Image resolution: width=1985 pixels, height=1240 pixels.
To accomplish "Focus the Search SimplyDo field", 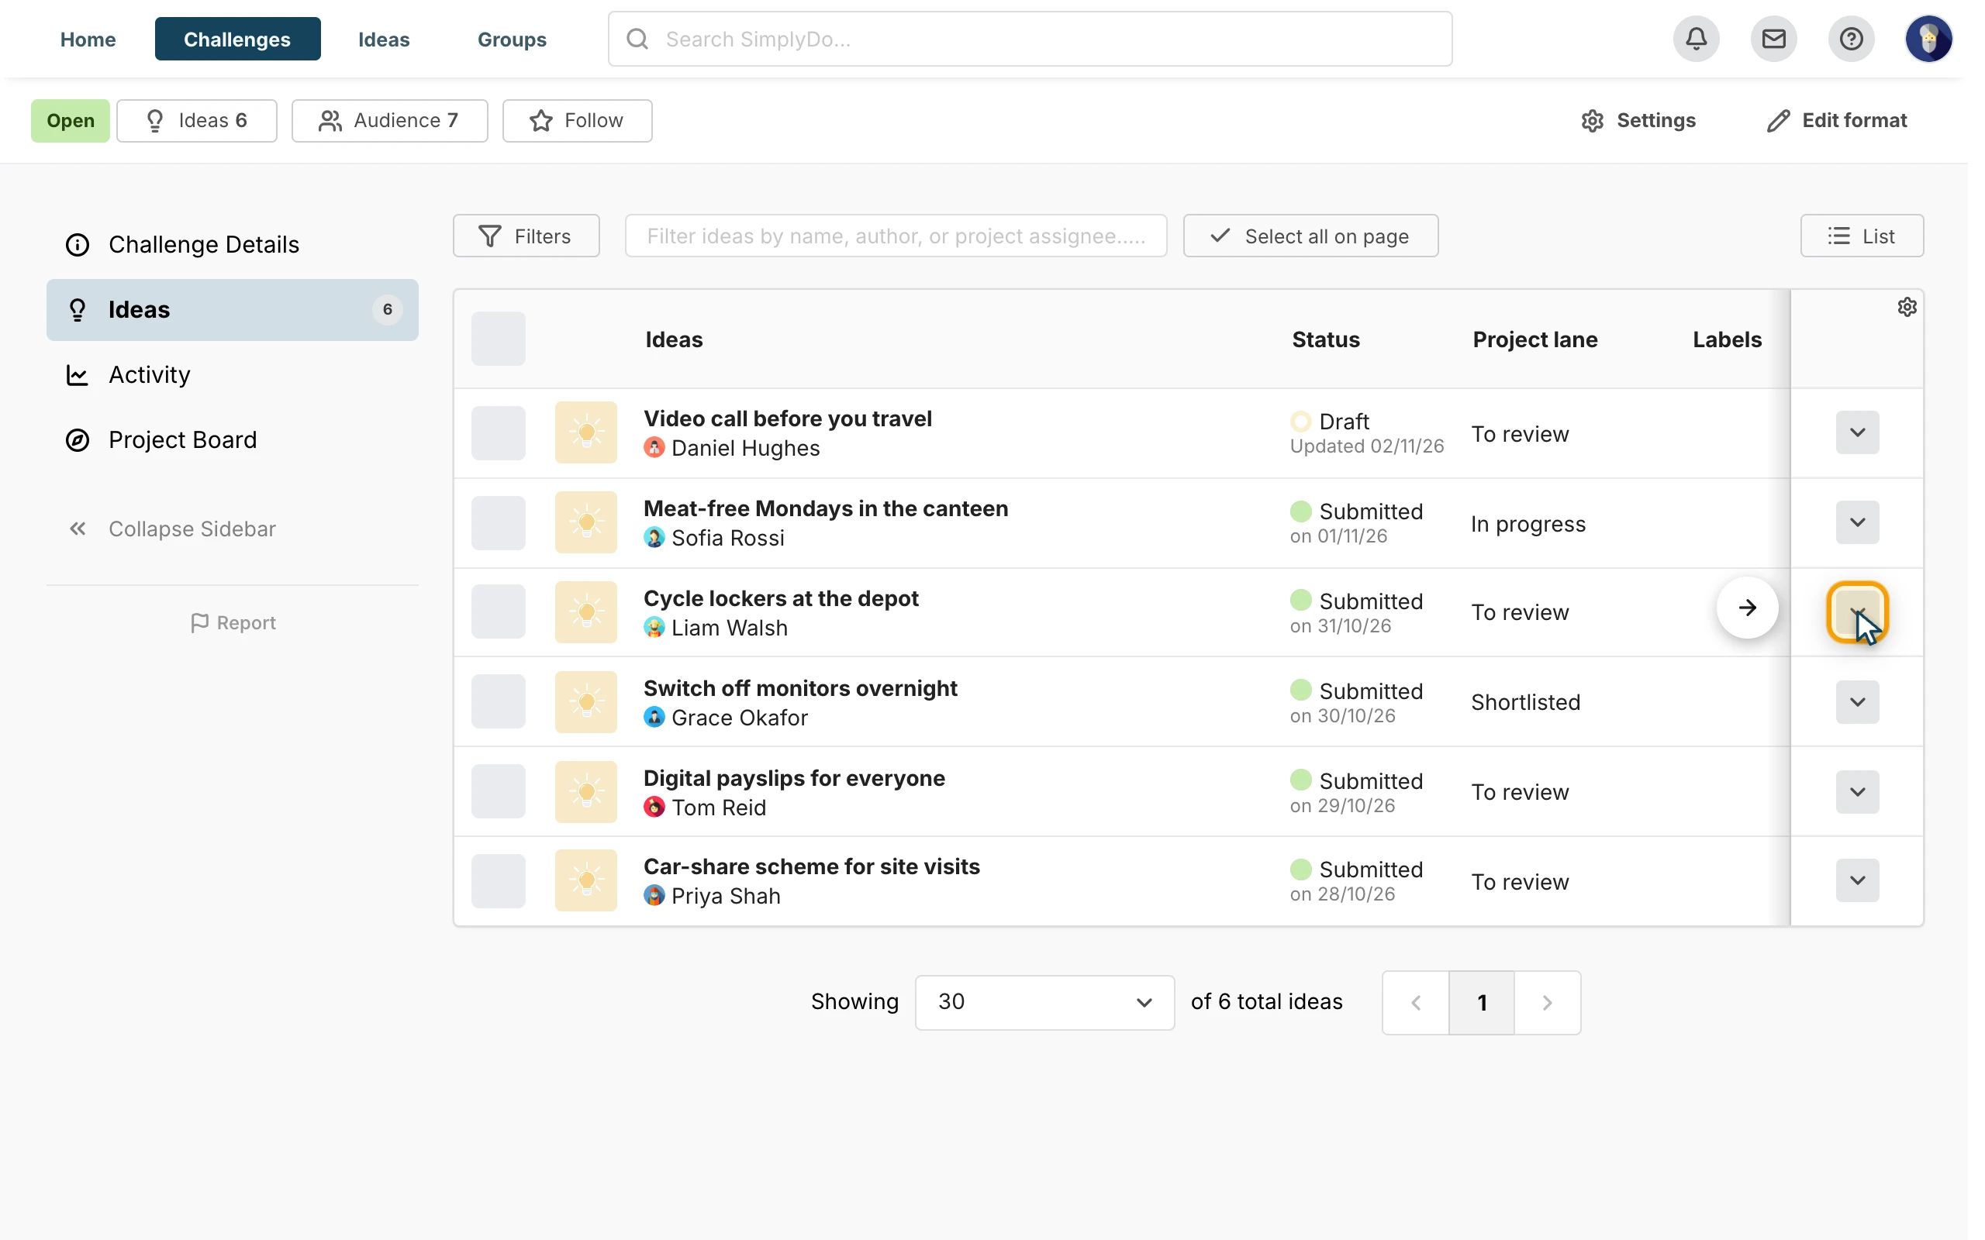I will tap(1030, 39).
